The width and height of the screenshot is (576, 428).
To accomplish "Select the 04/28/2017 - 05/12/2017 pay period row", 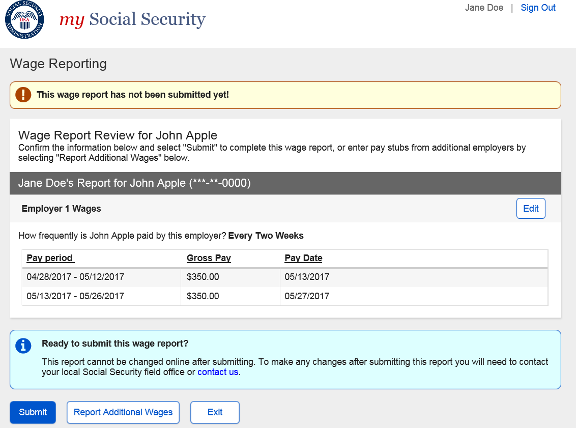I will pos(75,277).
